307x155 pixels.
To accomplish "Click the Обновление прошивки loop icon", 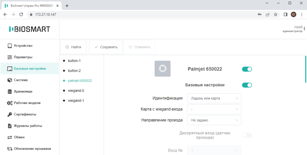I will 10,149.
